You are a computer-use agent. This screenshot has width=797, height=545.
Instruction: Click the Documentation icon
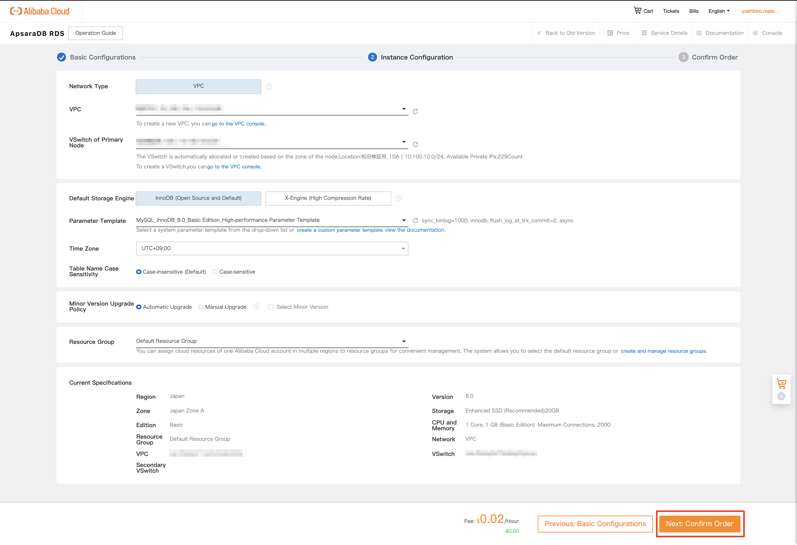tap(699, 33)
